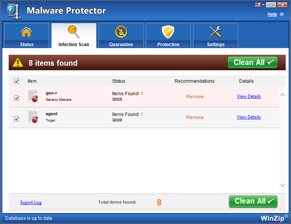The height and width of the screenshot is (224, 291).
Task: Click the Malware Protector logo icon
Action: click(x=12, y=11)
